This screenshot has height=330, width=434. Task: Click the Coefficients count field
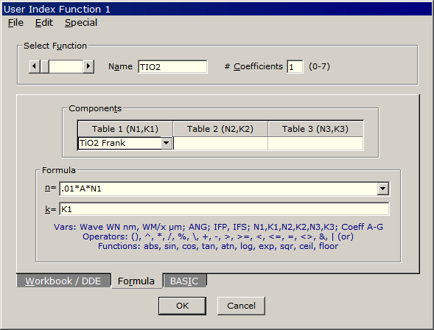(295, 67)
